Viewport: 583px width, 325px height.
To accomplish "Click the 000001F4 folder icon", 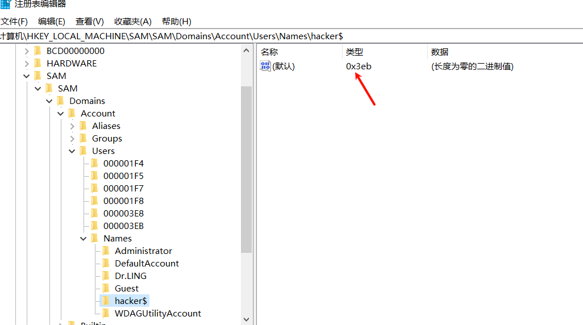I will point(95,163).
